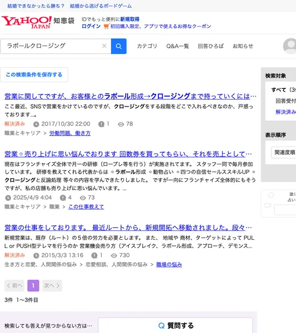The image size is (296, 333).
Task: Select page 1 in pagination
Action: tap(33, 286)
